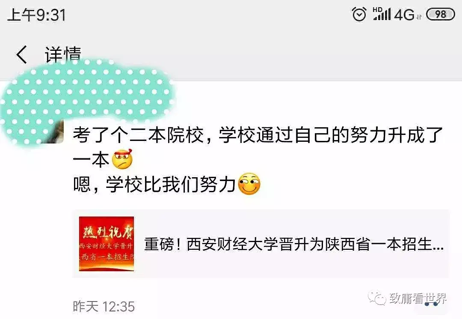Open the 重磅!西安财经大学 article link

[294, 244]
